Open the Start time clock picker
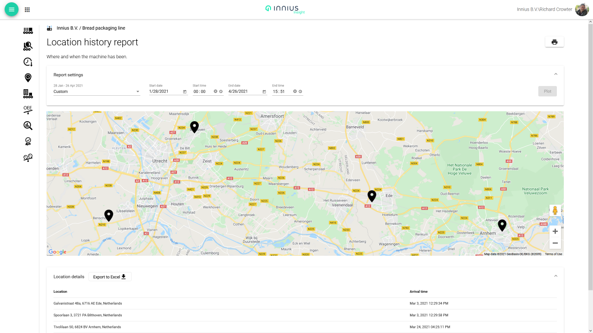The height and width of the screenshot is (333, 593). [221, 92]
